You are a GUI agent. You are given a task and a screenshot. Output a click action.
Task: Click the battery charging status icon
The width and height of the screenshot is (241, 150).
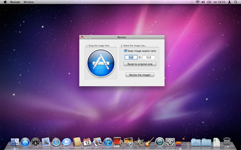(209, 2)
